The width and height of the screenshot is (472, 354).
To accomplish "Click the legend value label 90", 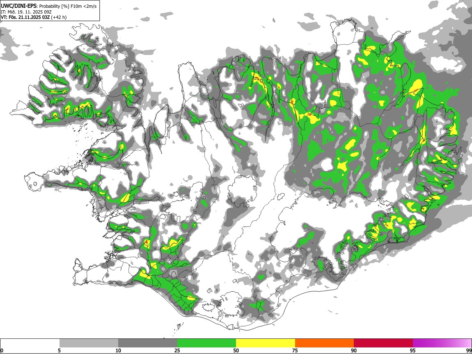I will pyautogui.click(x=354, y=350).
